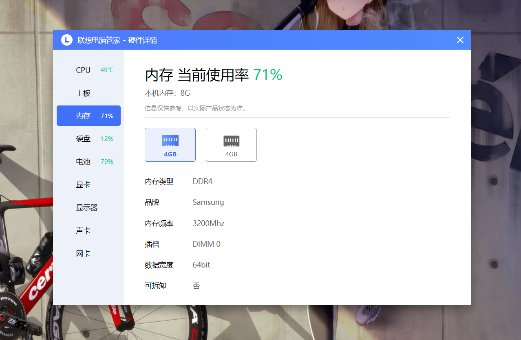Click the heading 内存 当前使用率
The height and width of the screenshot is (340, 521).
tap(197, 75)
